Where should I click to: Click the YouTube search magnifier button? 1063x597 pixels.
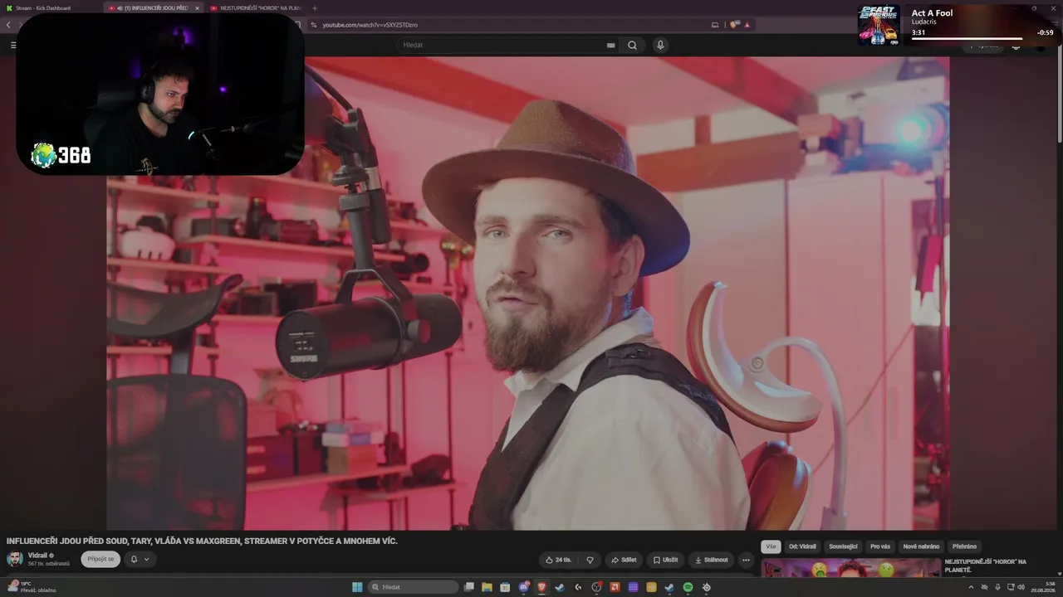click(632, 46)
